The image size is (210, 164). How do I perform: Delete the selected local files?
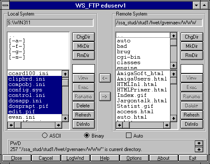click(84, 106)
